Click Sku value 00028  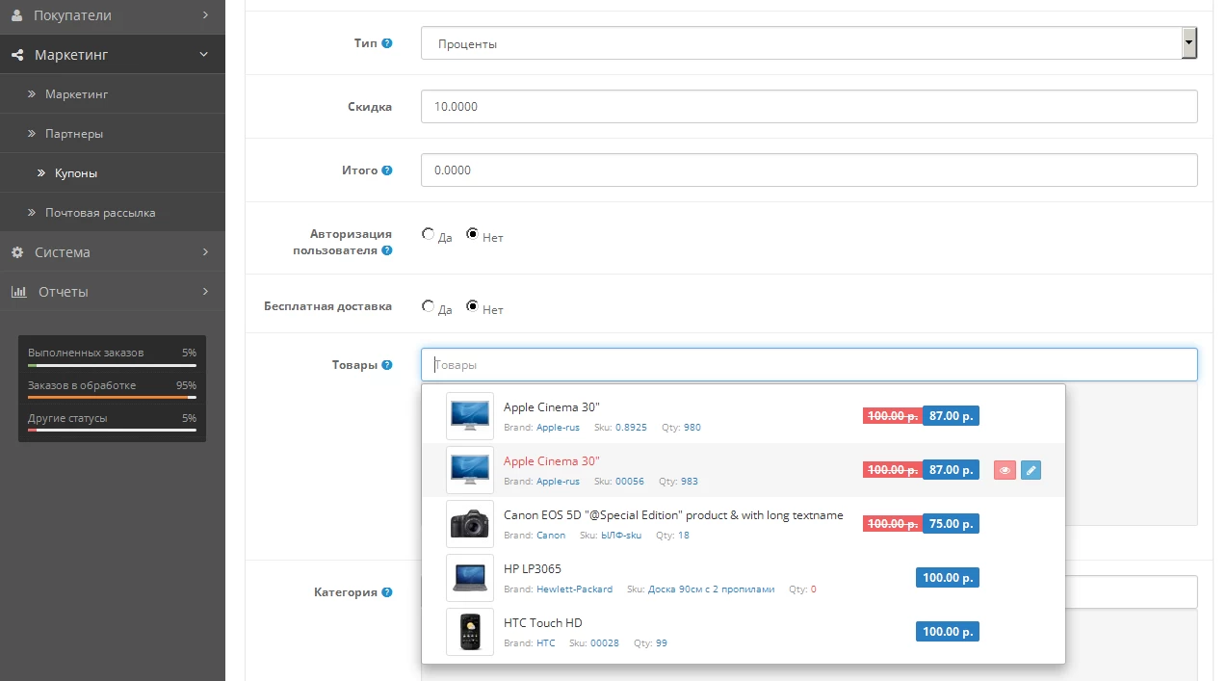pyautogui.click(x=605, y=643)
